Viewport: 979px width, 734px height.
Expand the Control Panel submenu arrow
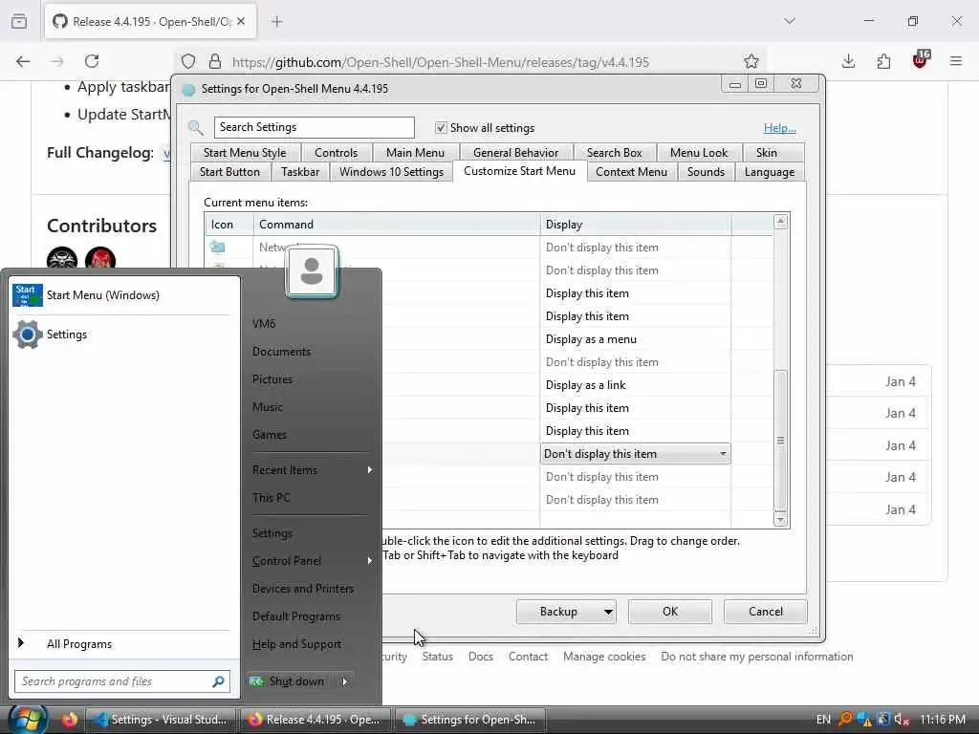tap(370, 560)
